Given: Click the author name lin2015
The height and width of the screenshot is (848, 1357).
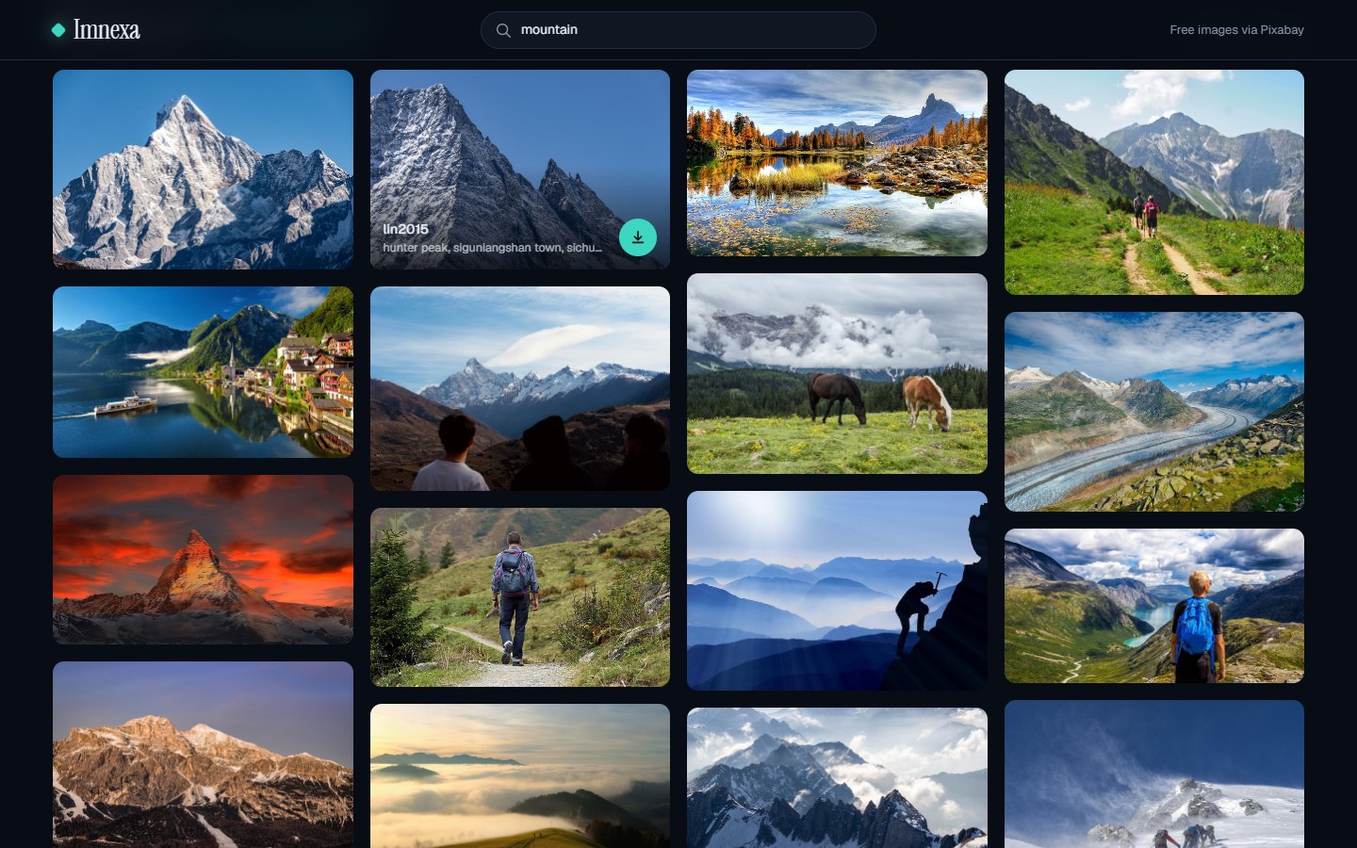Looking at the screenshot, I should (x=405, y=229).
